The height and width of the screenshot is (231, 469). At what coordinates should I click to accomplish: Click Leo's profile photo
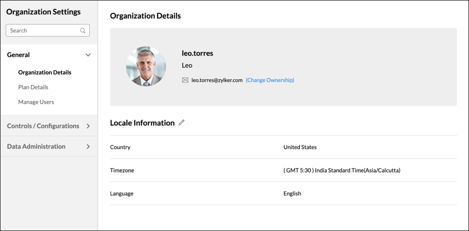point(146,67)
